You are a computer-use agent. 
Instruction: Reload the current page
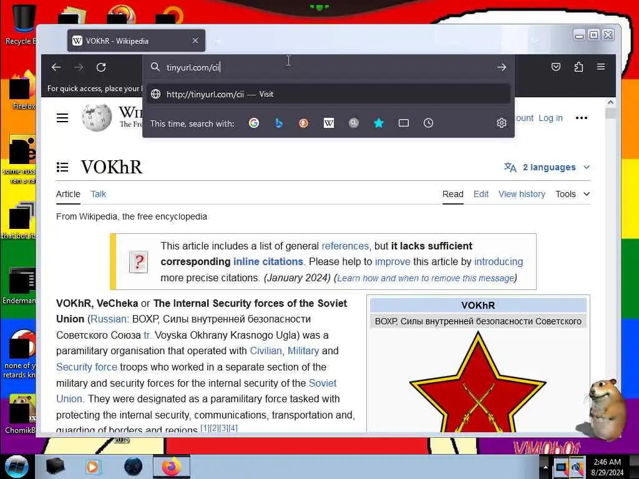[x=101, y=67]
